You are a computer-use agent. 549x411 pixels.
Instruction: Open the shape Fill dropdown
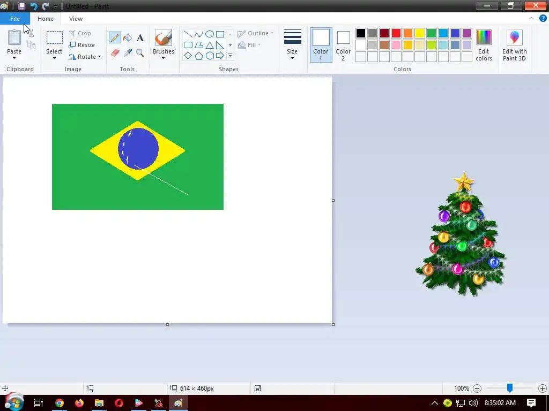pos(249,45)
